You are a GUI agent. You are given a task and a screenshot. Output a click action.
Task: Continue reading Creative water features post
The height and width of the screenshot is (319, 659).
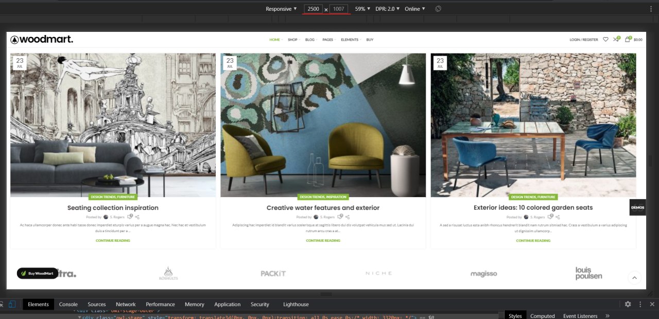click(323, 240)
